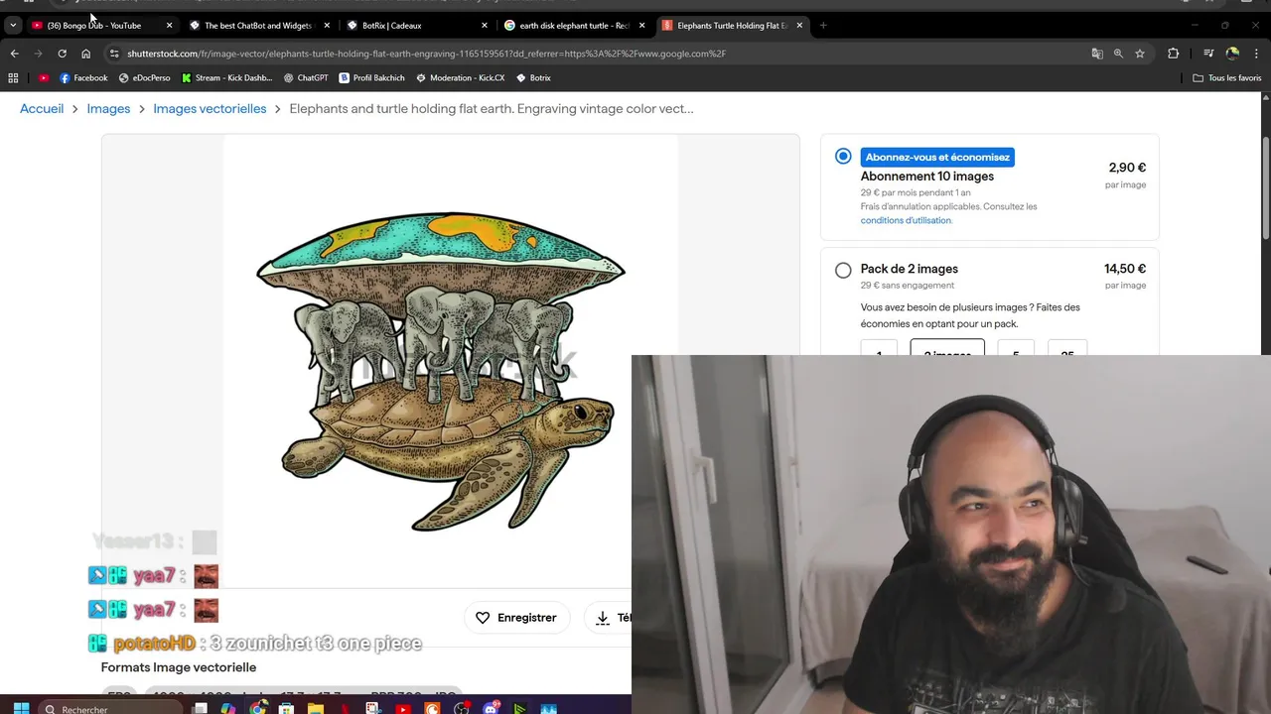Close the earth disk elephant turtle tab
Screen dimensions: 1271x714
point(642,25)
